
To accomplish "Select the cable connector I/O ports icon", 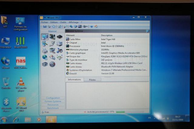I will pyautogui.click(x=52, y=44).
